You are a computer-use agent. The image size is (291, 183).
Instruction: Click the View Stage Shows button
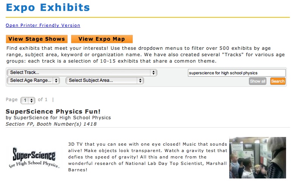tap(36, 39)
